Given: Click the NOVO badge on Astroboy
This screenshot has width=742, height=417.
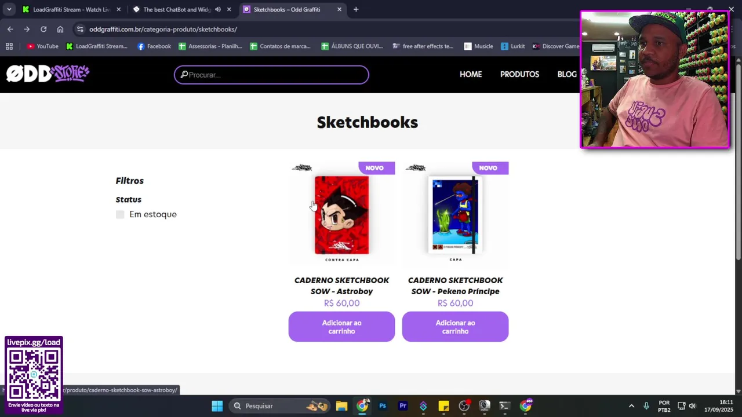Looking at the screenshot, I should pyautogui.click(x=376, y=168).
